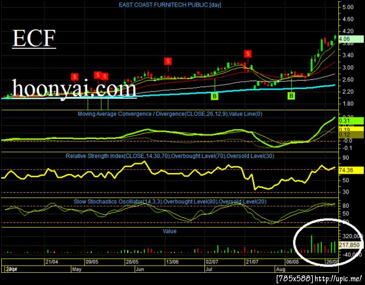Screen dimensions: 365x285
Task: Click the May month label
Action: pos(77,269)
